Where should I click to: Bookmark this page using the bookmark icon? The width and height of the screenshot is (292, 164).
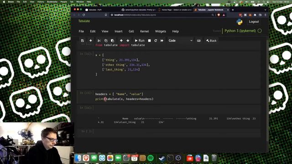pyautogui.click(x=106, y=15)
